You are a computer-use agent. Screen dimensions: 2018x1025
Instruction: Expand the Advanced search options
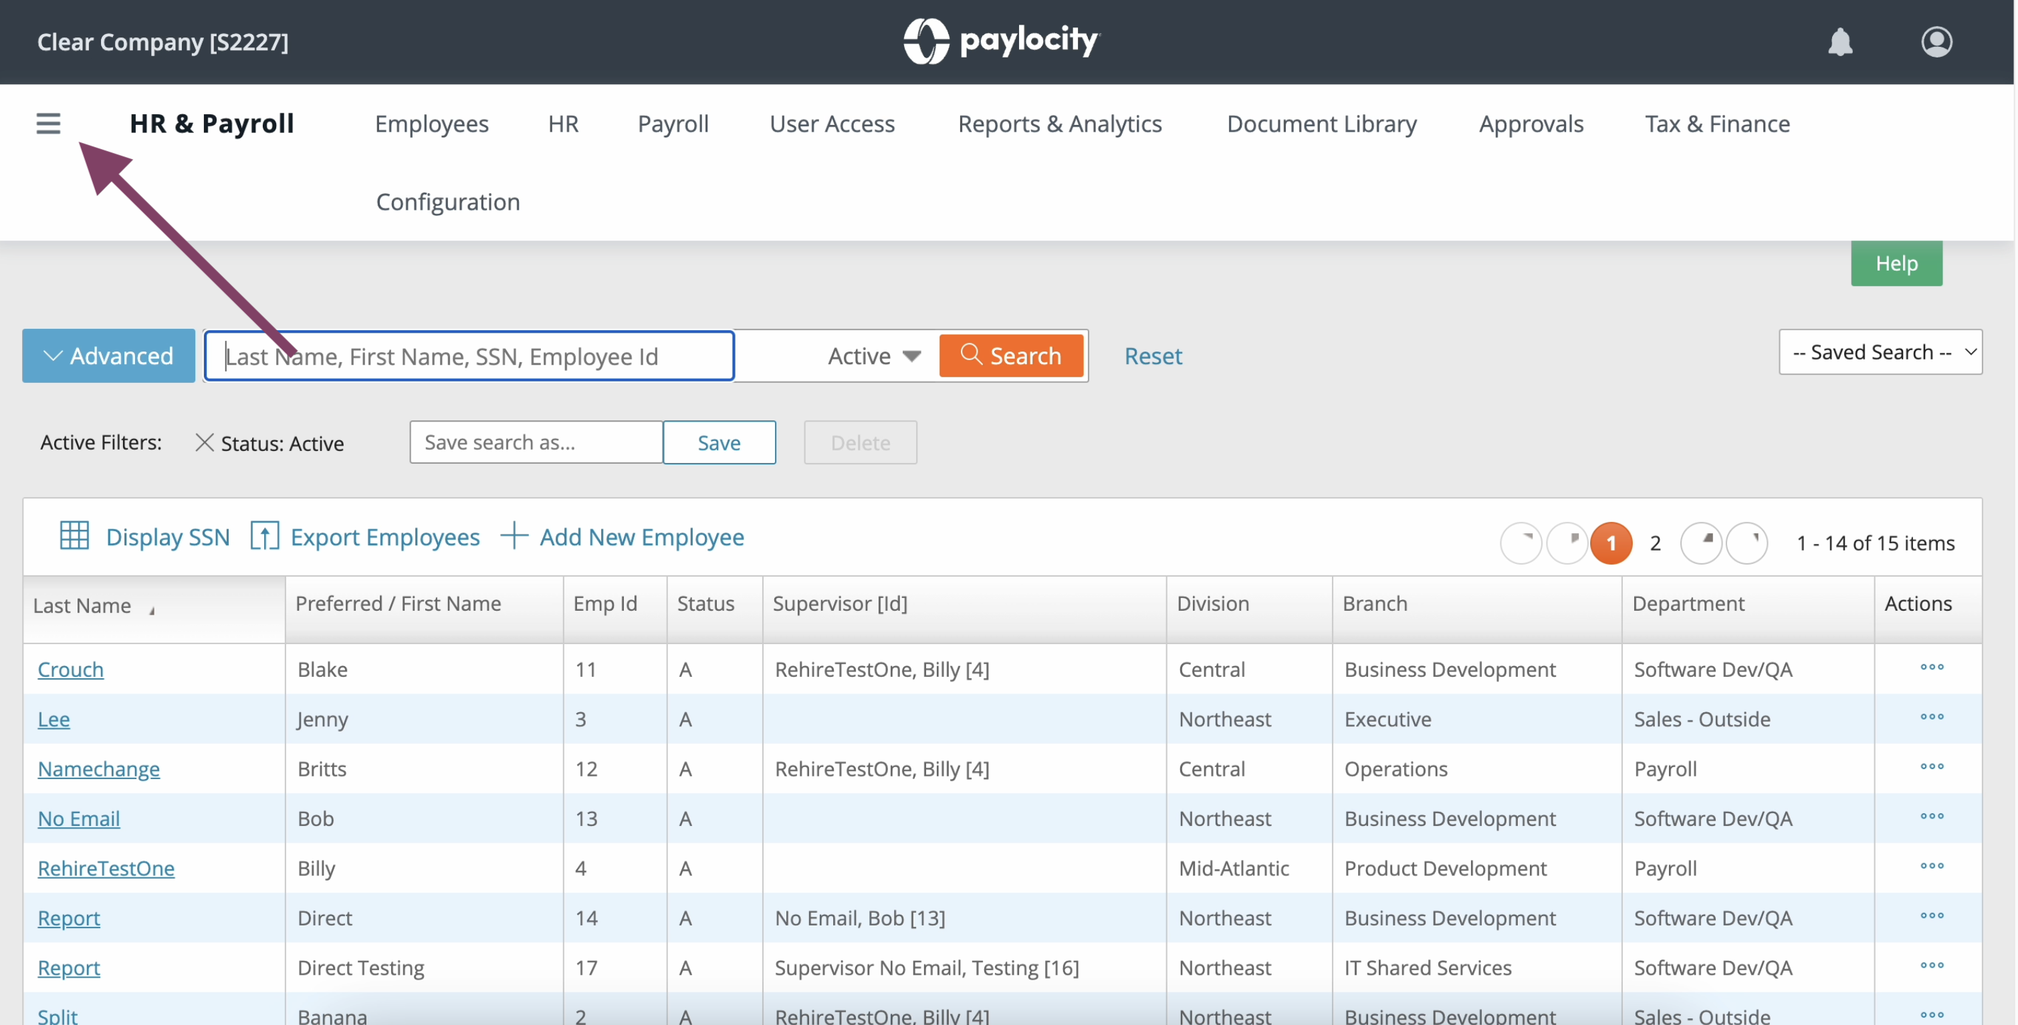tap(109, 355)
